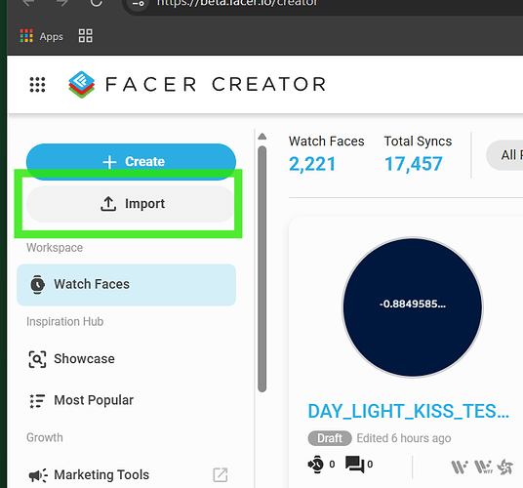Click the site info icon in address bar
523x488 pixels.
(x=139, y=3)
